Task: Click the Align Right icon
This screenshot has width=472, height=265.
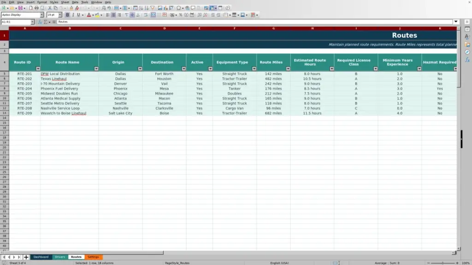Action: (x=119, y=15)
